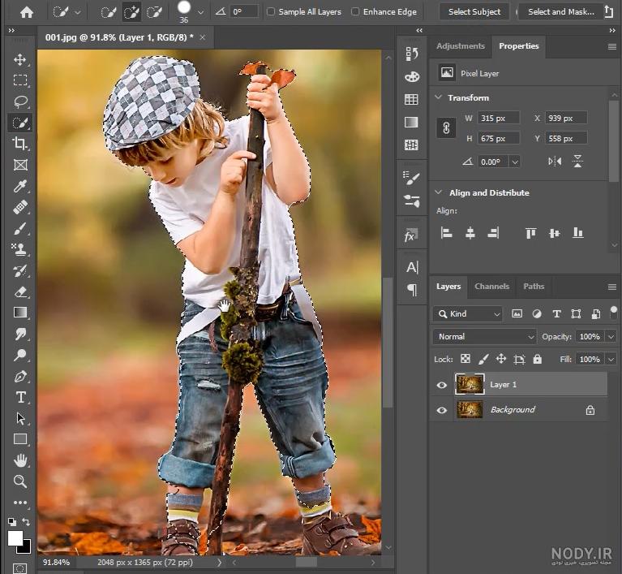Choose Subtract from Selection mode
Screen dimensions: 622x574
click(x=153, y=12)
